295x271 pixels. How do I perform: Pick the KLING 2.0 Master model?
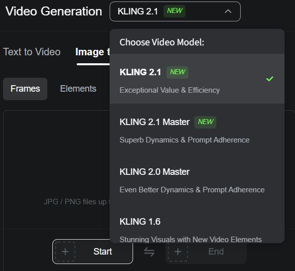pyautogui.click(x=197, y=178)
